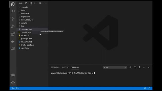Viewport: 162px width, 91px height.
Task: Open the .env.example file
Action: (x=32, y=29)
